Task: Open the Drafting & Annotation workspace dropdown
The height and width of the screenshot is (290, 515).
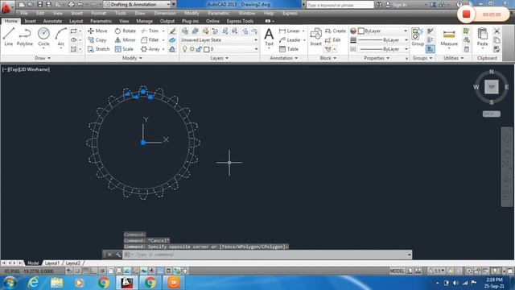Action: [168, 5]
